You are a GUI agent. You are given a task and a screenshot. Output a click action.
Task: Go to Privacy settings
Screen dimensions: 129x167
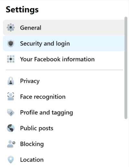click(64, 81)
